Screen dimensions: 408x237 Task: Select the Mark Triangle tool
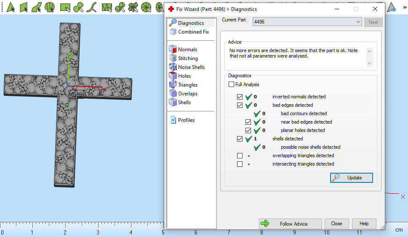pos(11,7)
